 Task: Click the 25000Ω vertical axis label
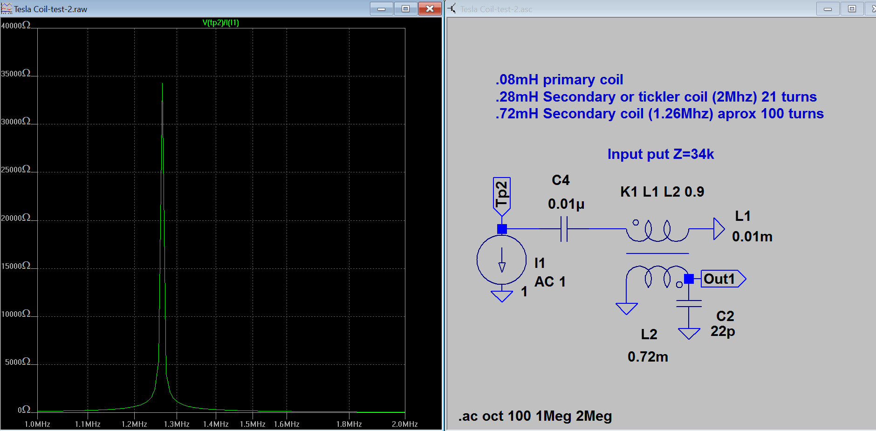click(x=16, y=169)
